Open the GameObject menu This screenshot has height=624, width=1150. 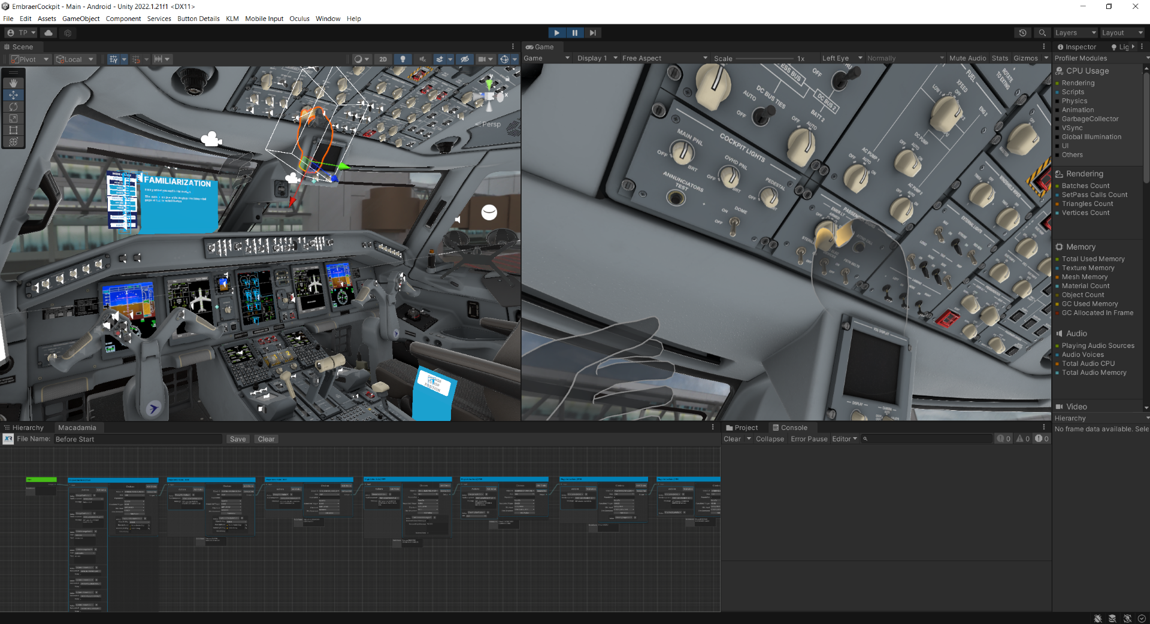(x=81, y=19)
